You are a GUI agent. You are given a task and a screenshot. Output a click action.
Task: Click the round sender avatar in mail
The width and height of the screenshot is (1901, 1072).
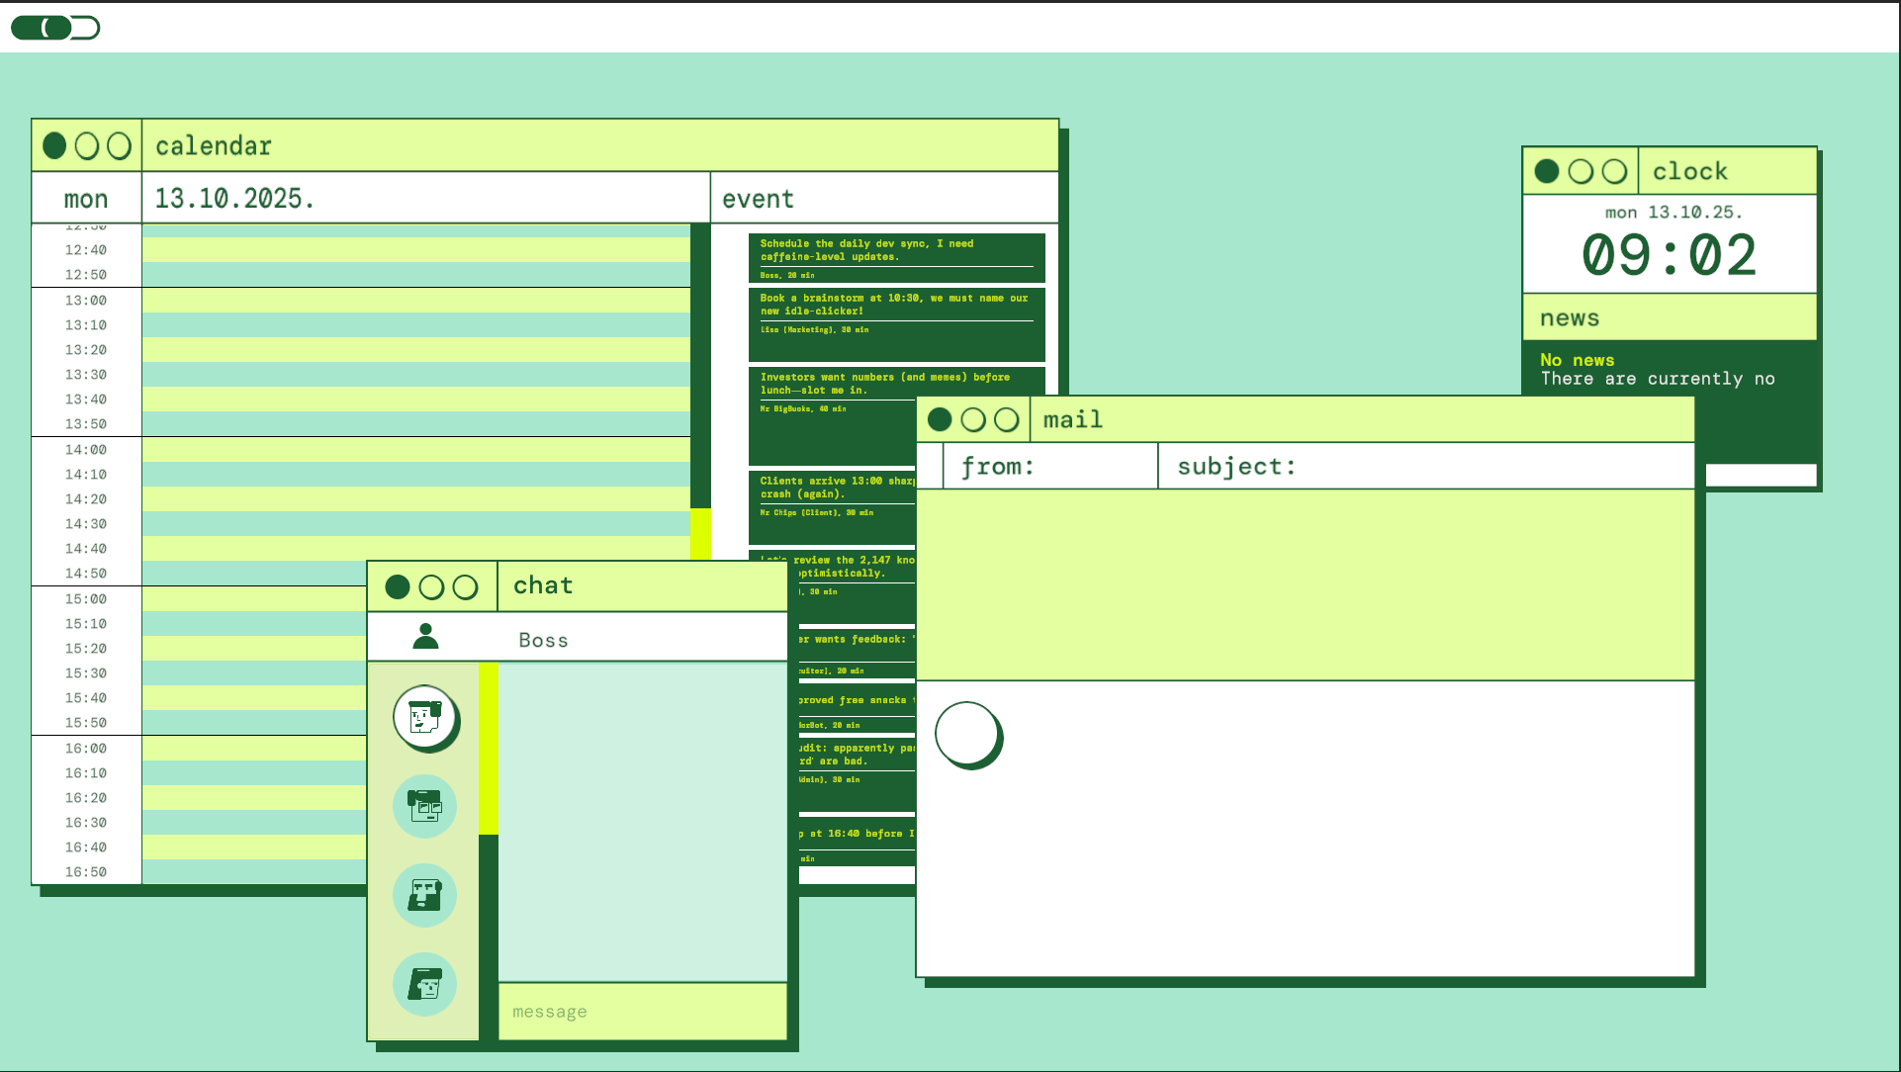click(x=967, y=734)
